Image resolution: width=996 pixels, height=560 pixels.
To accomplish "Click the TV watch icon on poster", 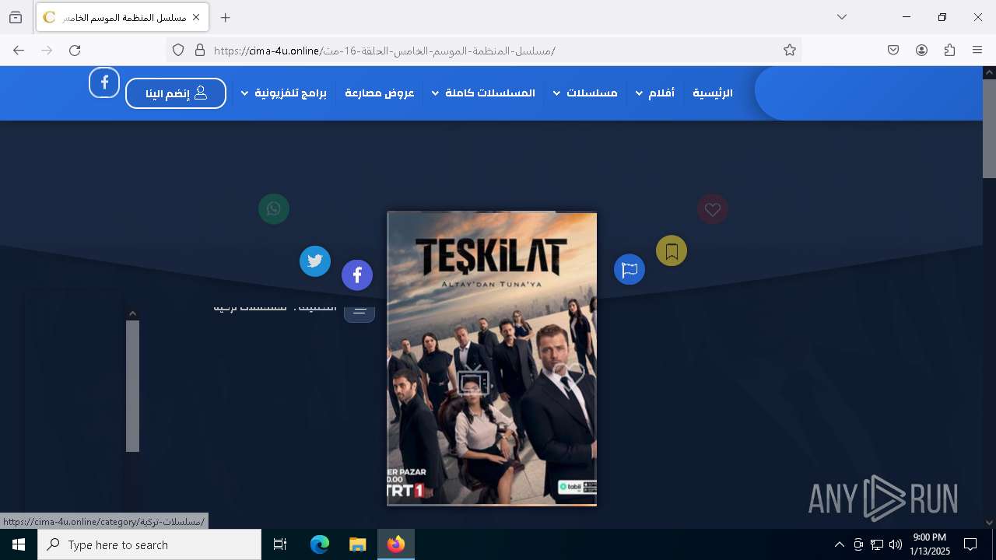I will [x=474, y=380].
